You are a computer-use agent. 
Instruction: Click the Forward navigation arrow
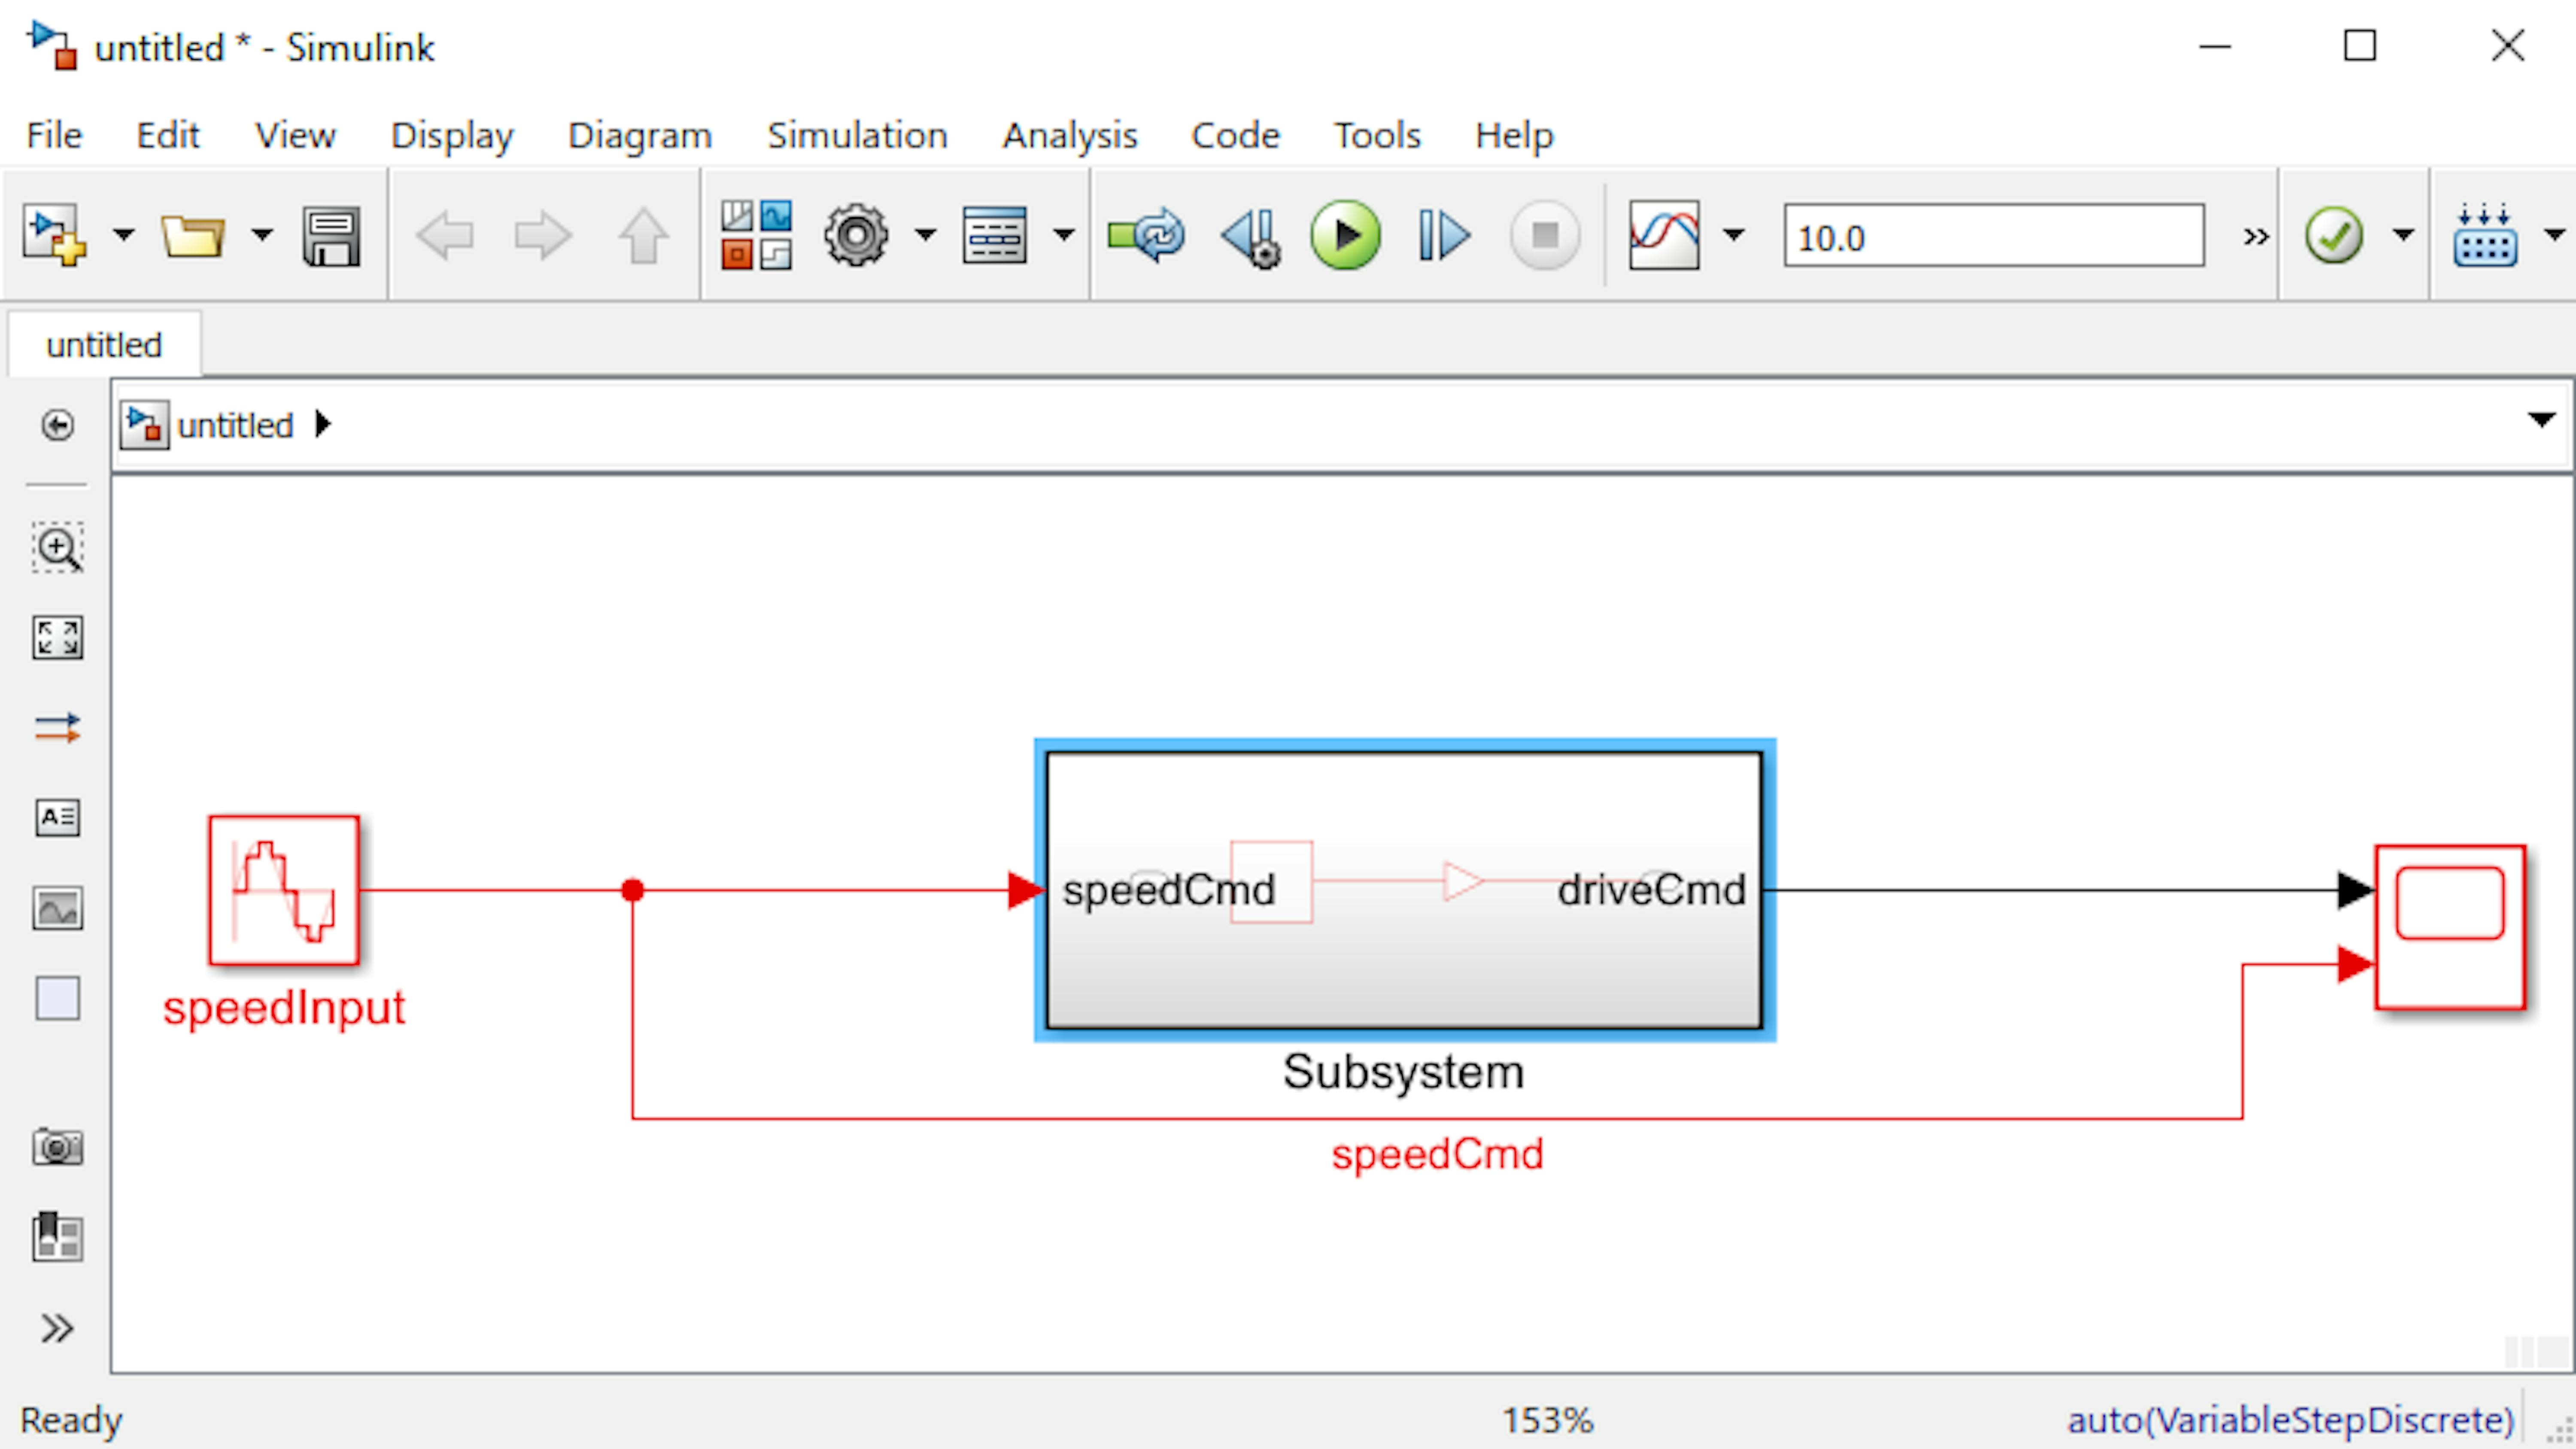(543, 237)
